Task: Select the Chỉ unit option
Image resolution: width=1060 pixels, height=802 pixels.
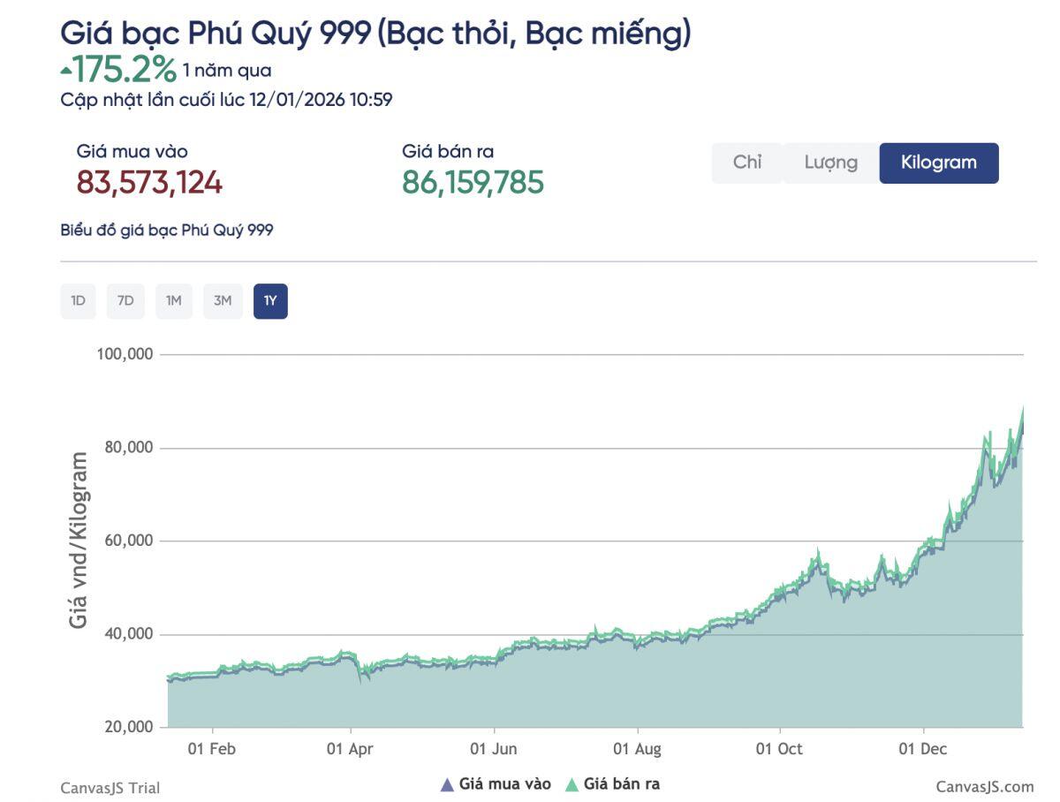Action: (746, 163)
